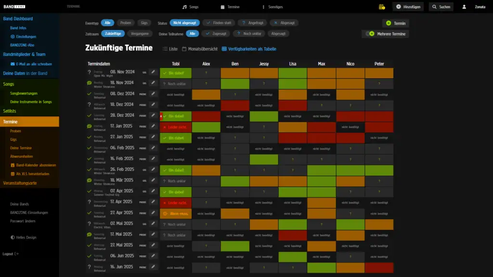Open Setlists in the sidebar menu

point(10,111)
